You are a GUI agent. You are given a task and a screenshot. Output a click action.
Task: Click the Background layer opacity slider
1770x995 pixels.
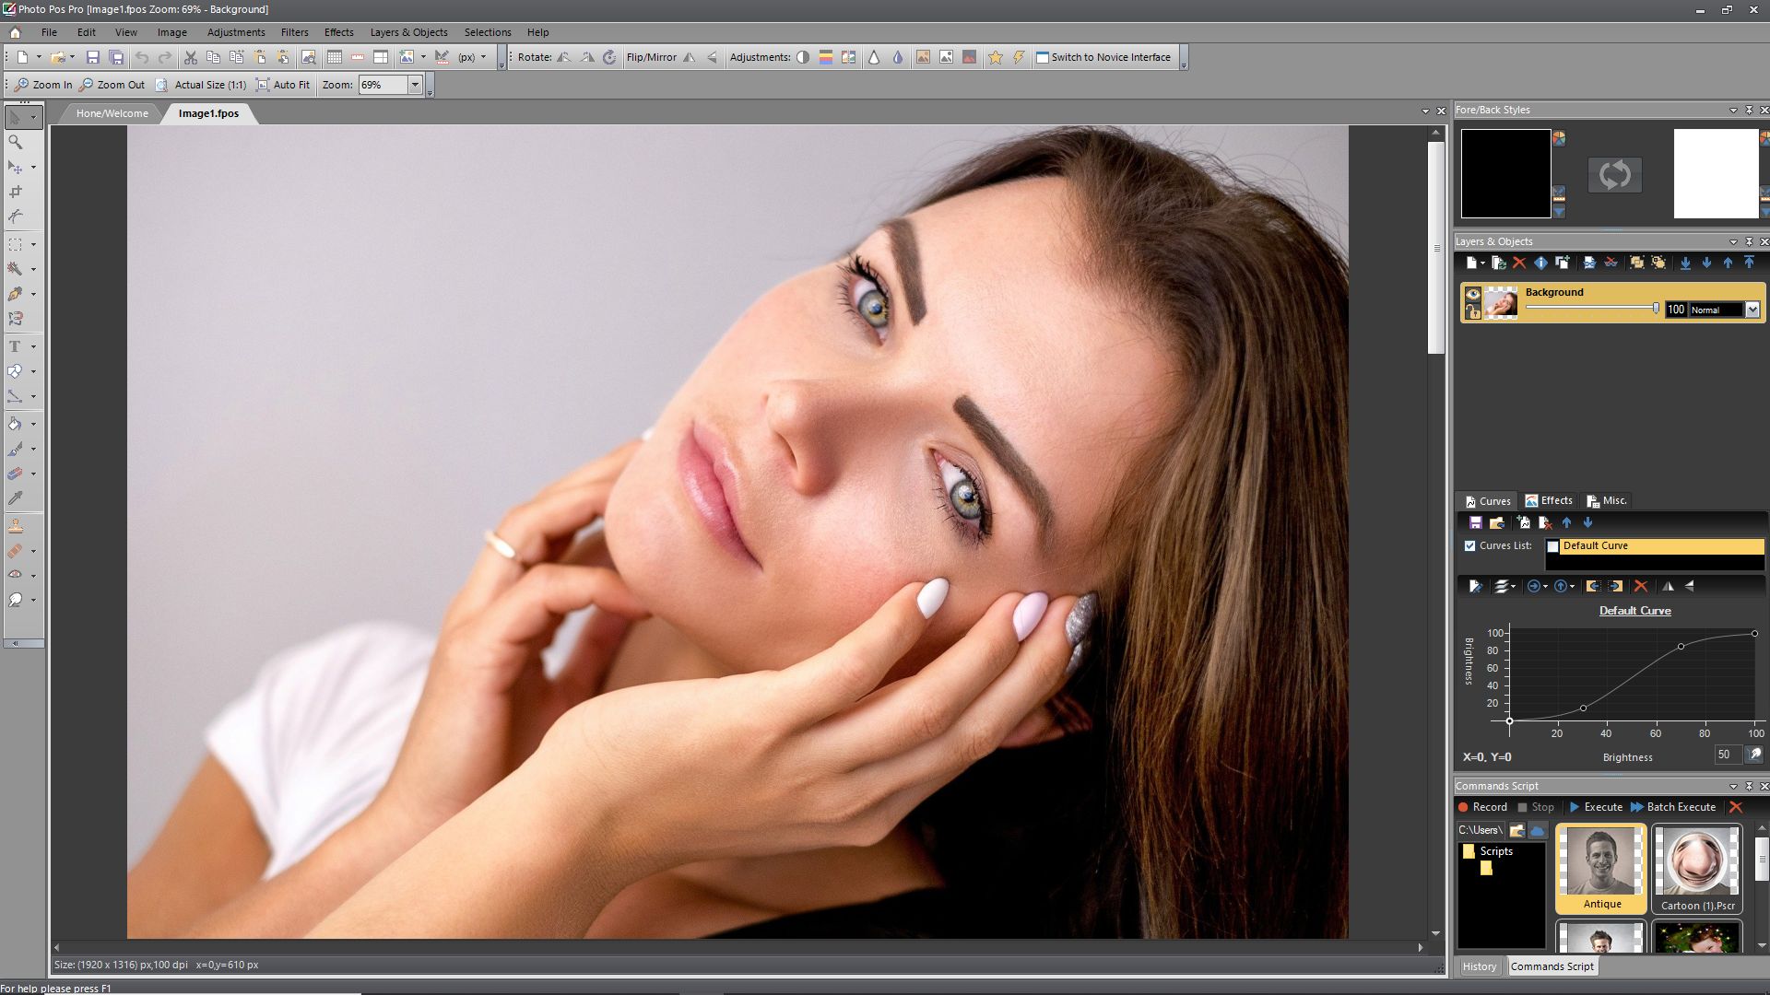pyautogui.click(x=1593, y=309)
